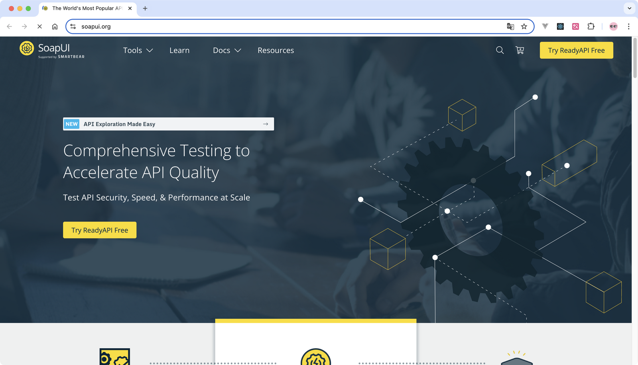Screen dimensions: 638x365
Task: Expand the Docs dropdown menu
Action: (x=226, y=50)
